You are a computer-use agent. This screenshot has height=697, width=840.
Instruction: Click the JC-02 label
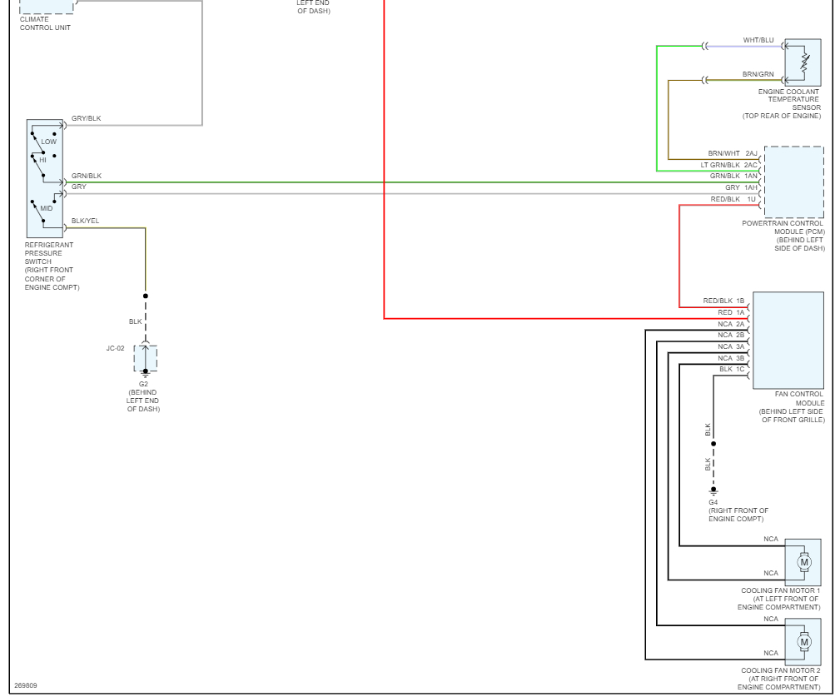pyautogui.click(x=115, y=348)
